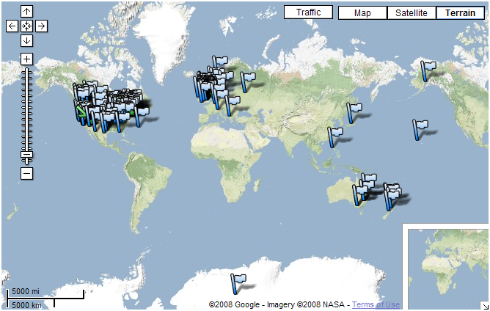Image resolution: width=490 pixels, height=311 pixels.
Task: Select the flag marker in southeast Australia
Action: [360, 195]
